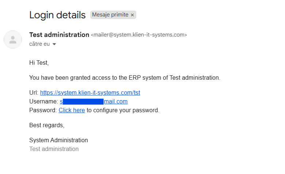Follow the Click here password link
Screen dimensions: 285x174
tap(72, 110)
